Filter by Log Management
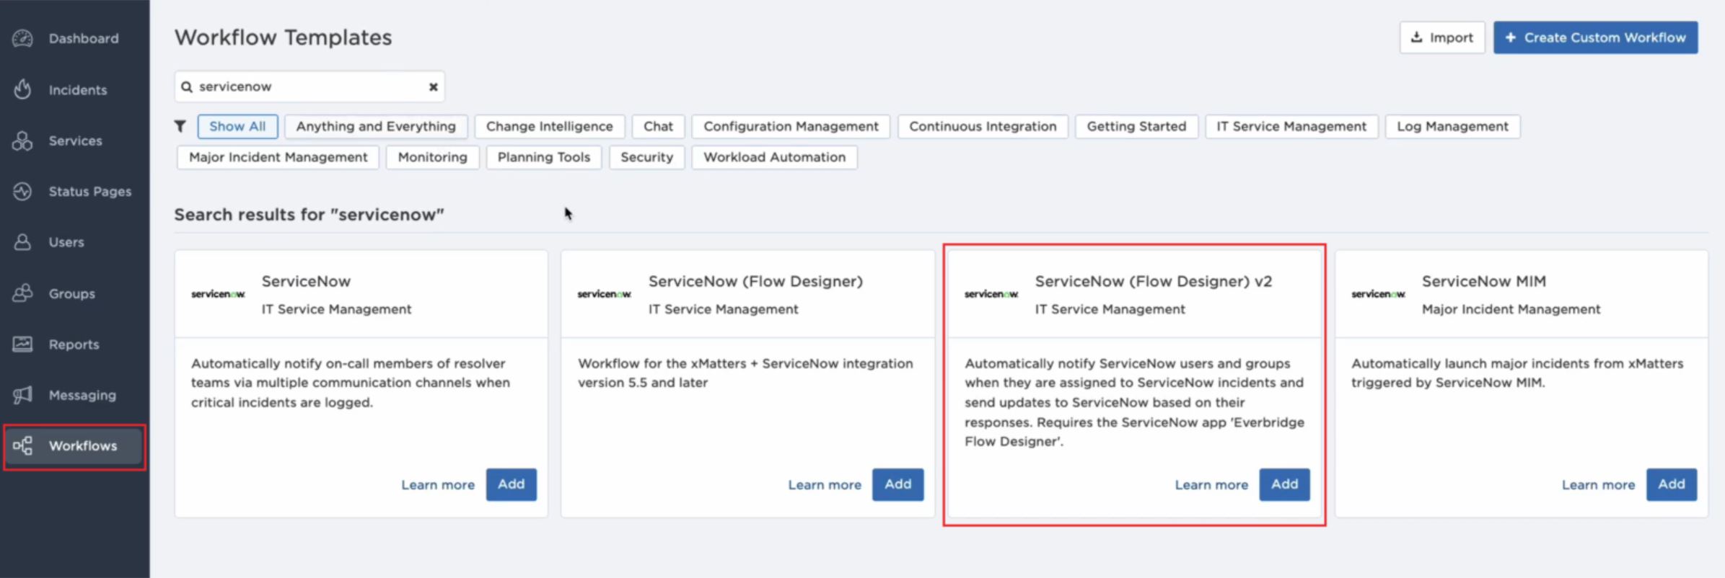This screenshot has height=578, width=1725. 1452,126
